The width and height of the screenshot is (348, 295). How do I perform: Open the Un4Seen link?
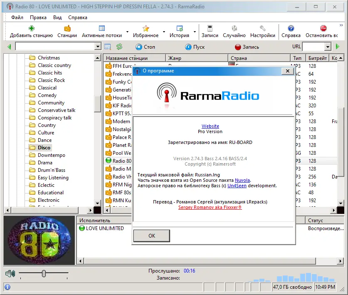[237, 186]
